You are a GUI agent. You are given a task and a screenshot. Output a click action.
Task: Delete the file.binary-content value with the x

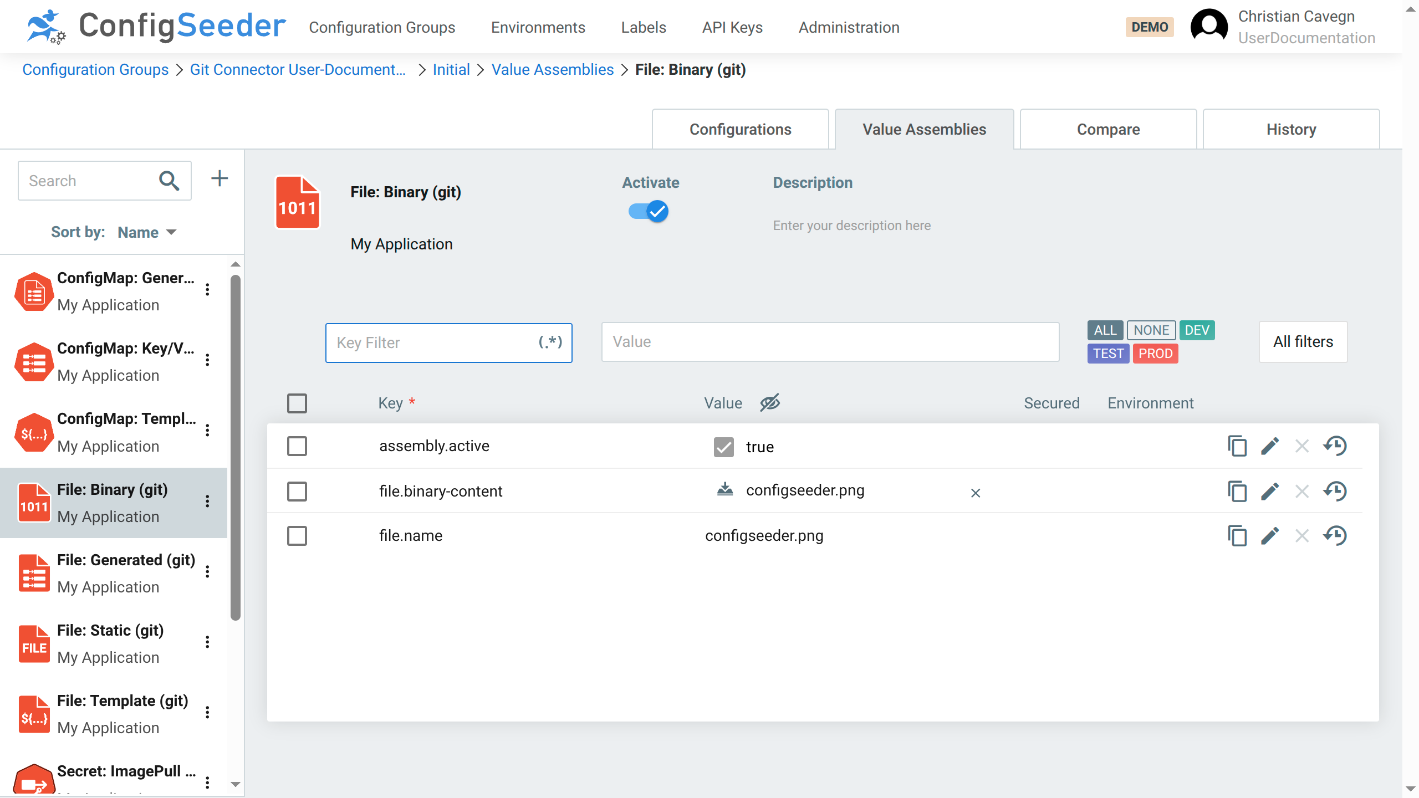(975, 493)
